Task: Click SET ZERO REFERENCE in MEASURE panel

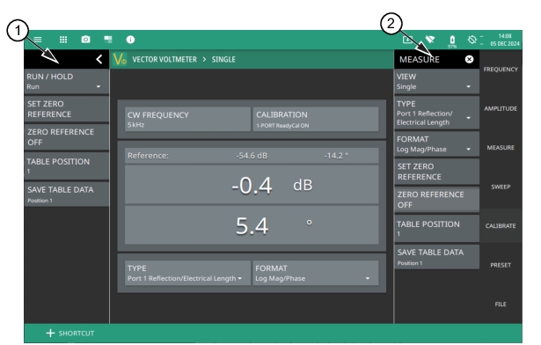Action: pos(437,172)
